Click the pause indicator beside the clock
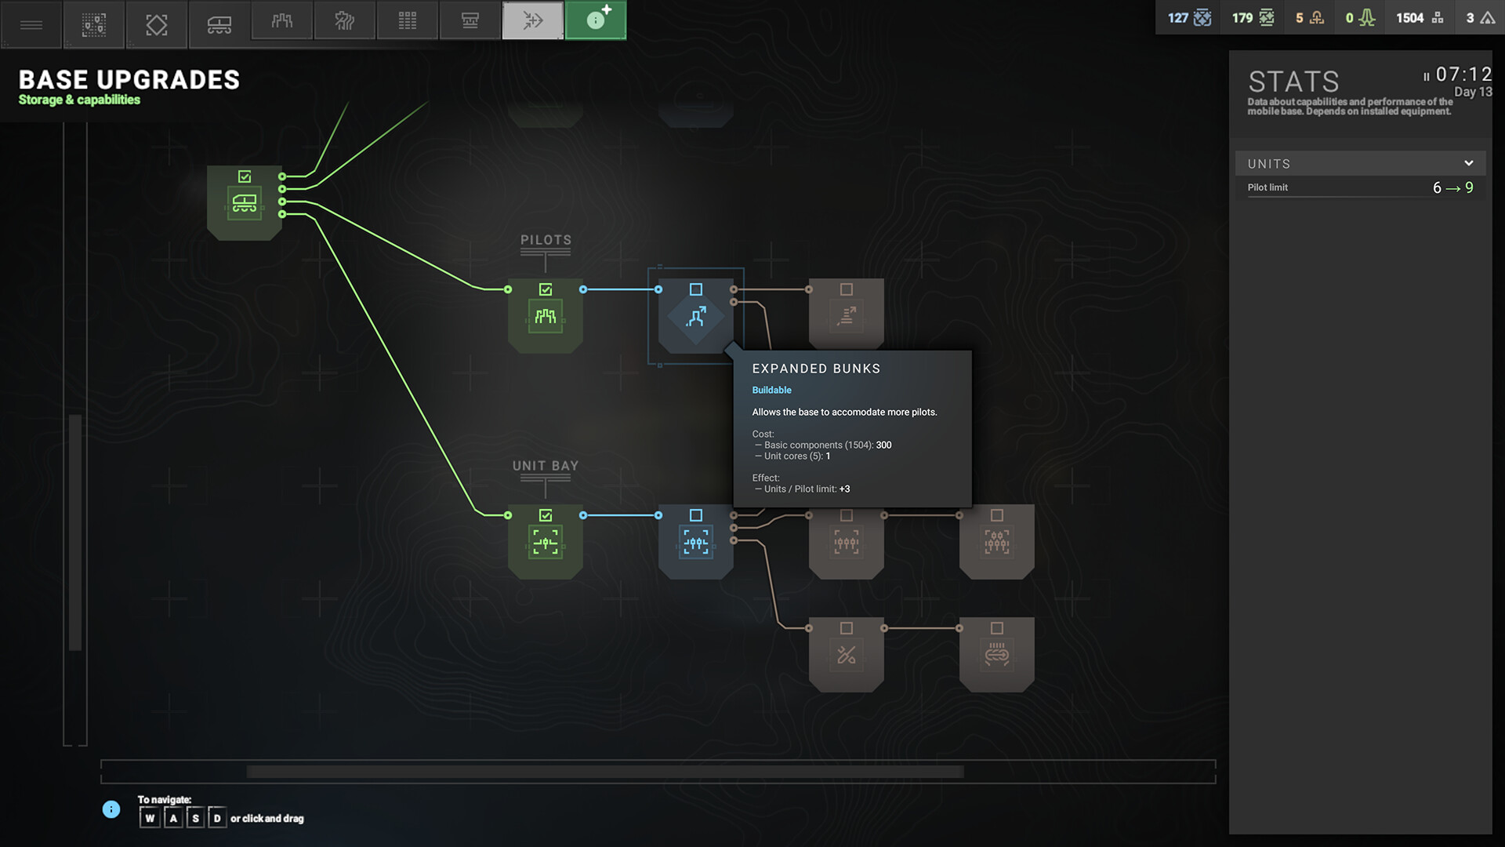Screen dimensions: 1505x847 click(1426, 76)
